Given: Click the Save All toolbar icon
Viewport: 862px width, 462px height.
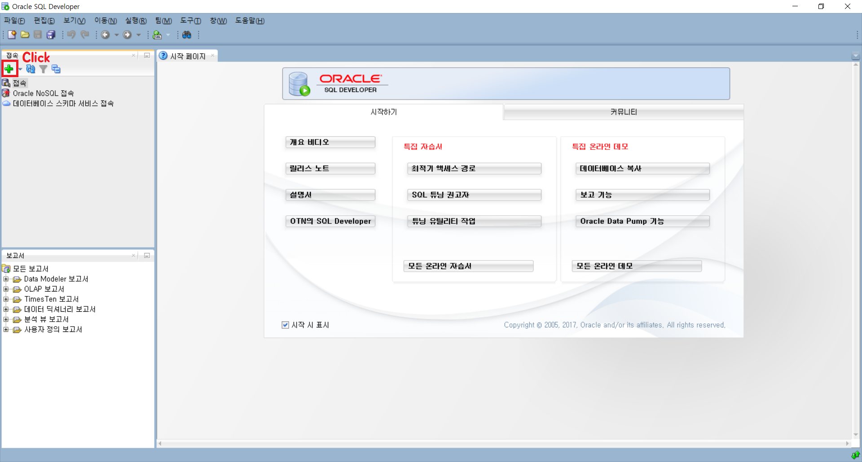Looking at the screenshot, I should click(51, 35).
